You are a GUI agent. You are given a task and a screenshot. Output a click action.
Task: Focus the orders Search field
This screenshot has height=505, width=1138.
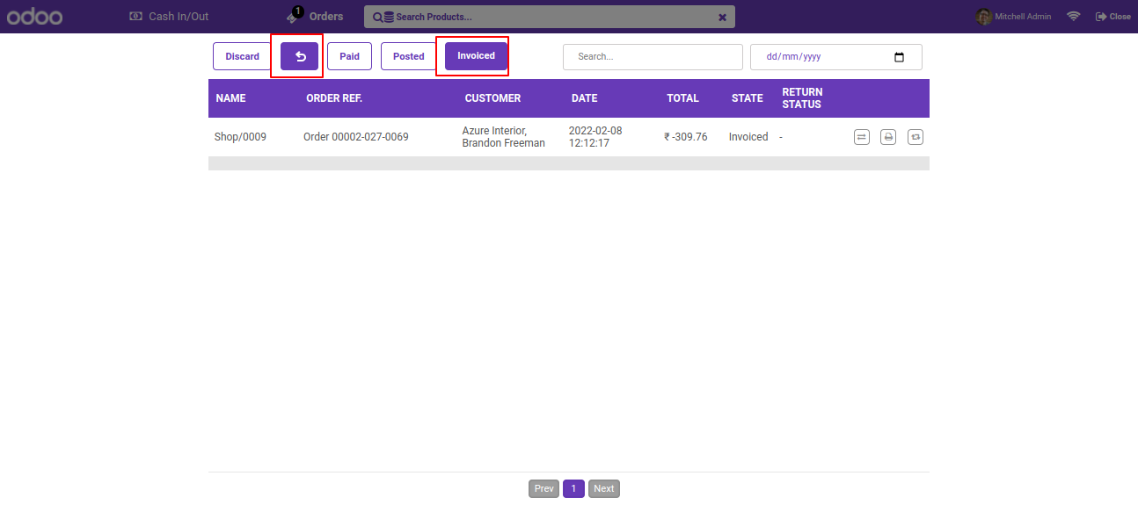click(x=653, y=56)
